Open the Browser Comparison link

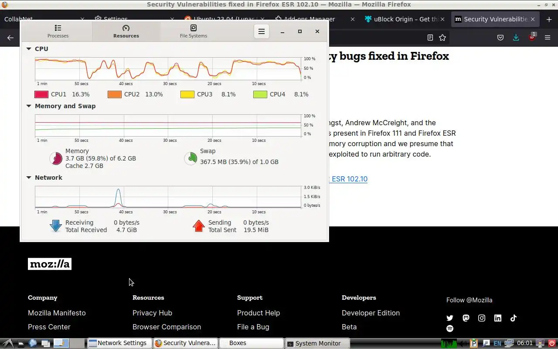tap(167, 327)
